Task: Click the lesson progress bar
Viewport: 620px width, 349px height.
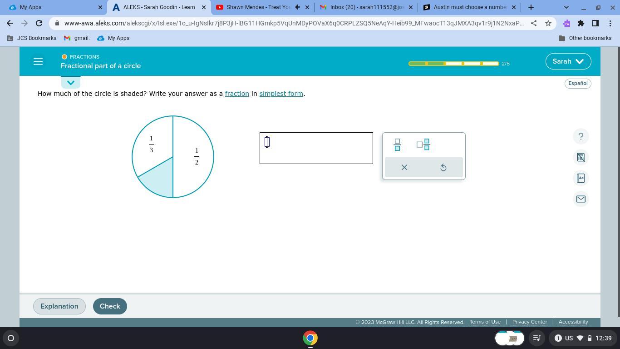Action: click(453, 64)
